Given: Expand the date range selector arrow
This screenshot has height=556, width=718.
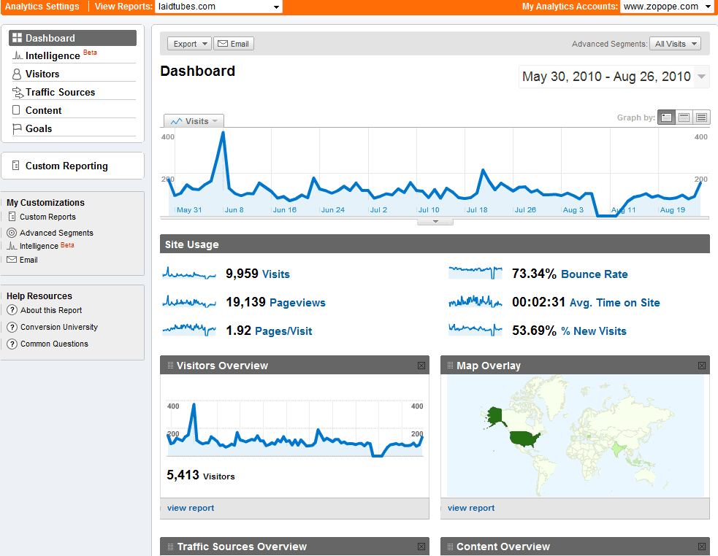Looking at the screenshot, I should [701, 77].
